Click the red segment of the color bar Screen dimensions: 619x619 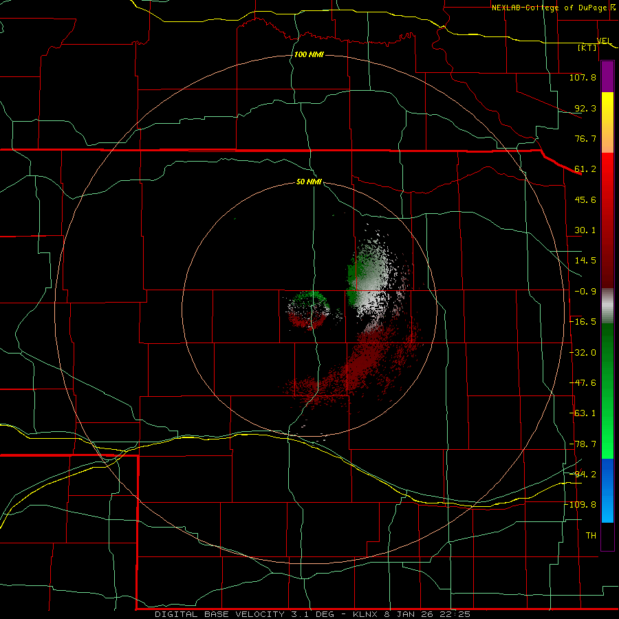[x=607, y=220]
